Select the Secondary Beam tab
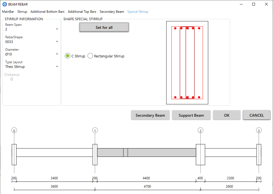The image size is (273, 194). click(x=112, y=12)
